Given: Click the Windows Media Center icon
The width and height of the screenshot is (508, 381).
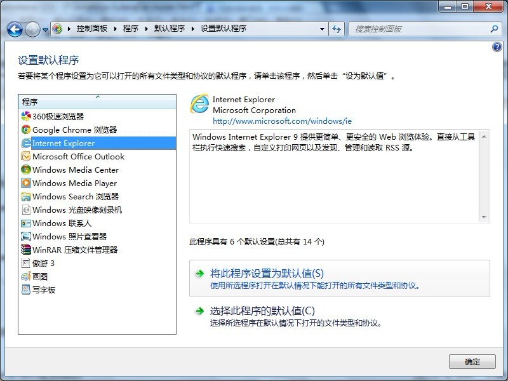Looking at the screenshot, I should (26, 170).
